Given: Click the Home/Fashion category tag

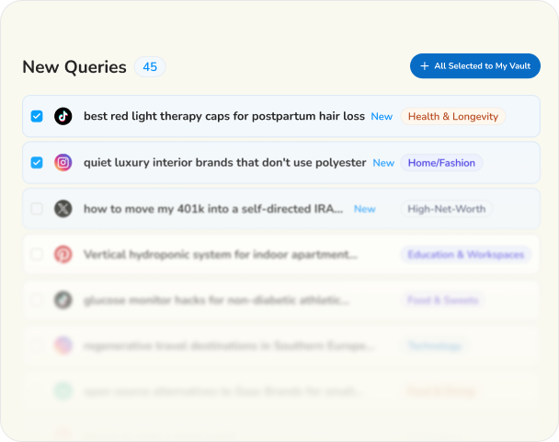Looking at the screenshot, I should click(441, 163).
